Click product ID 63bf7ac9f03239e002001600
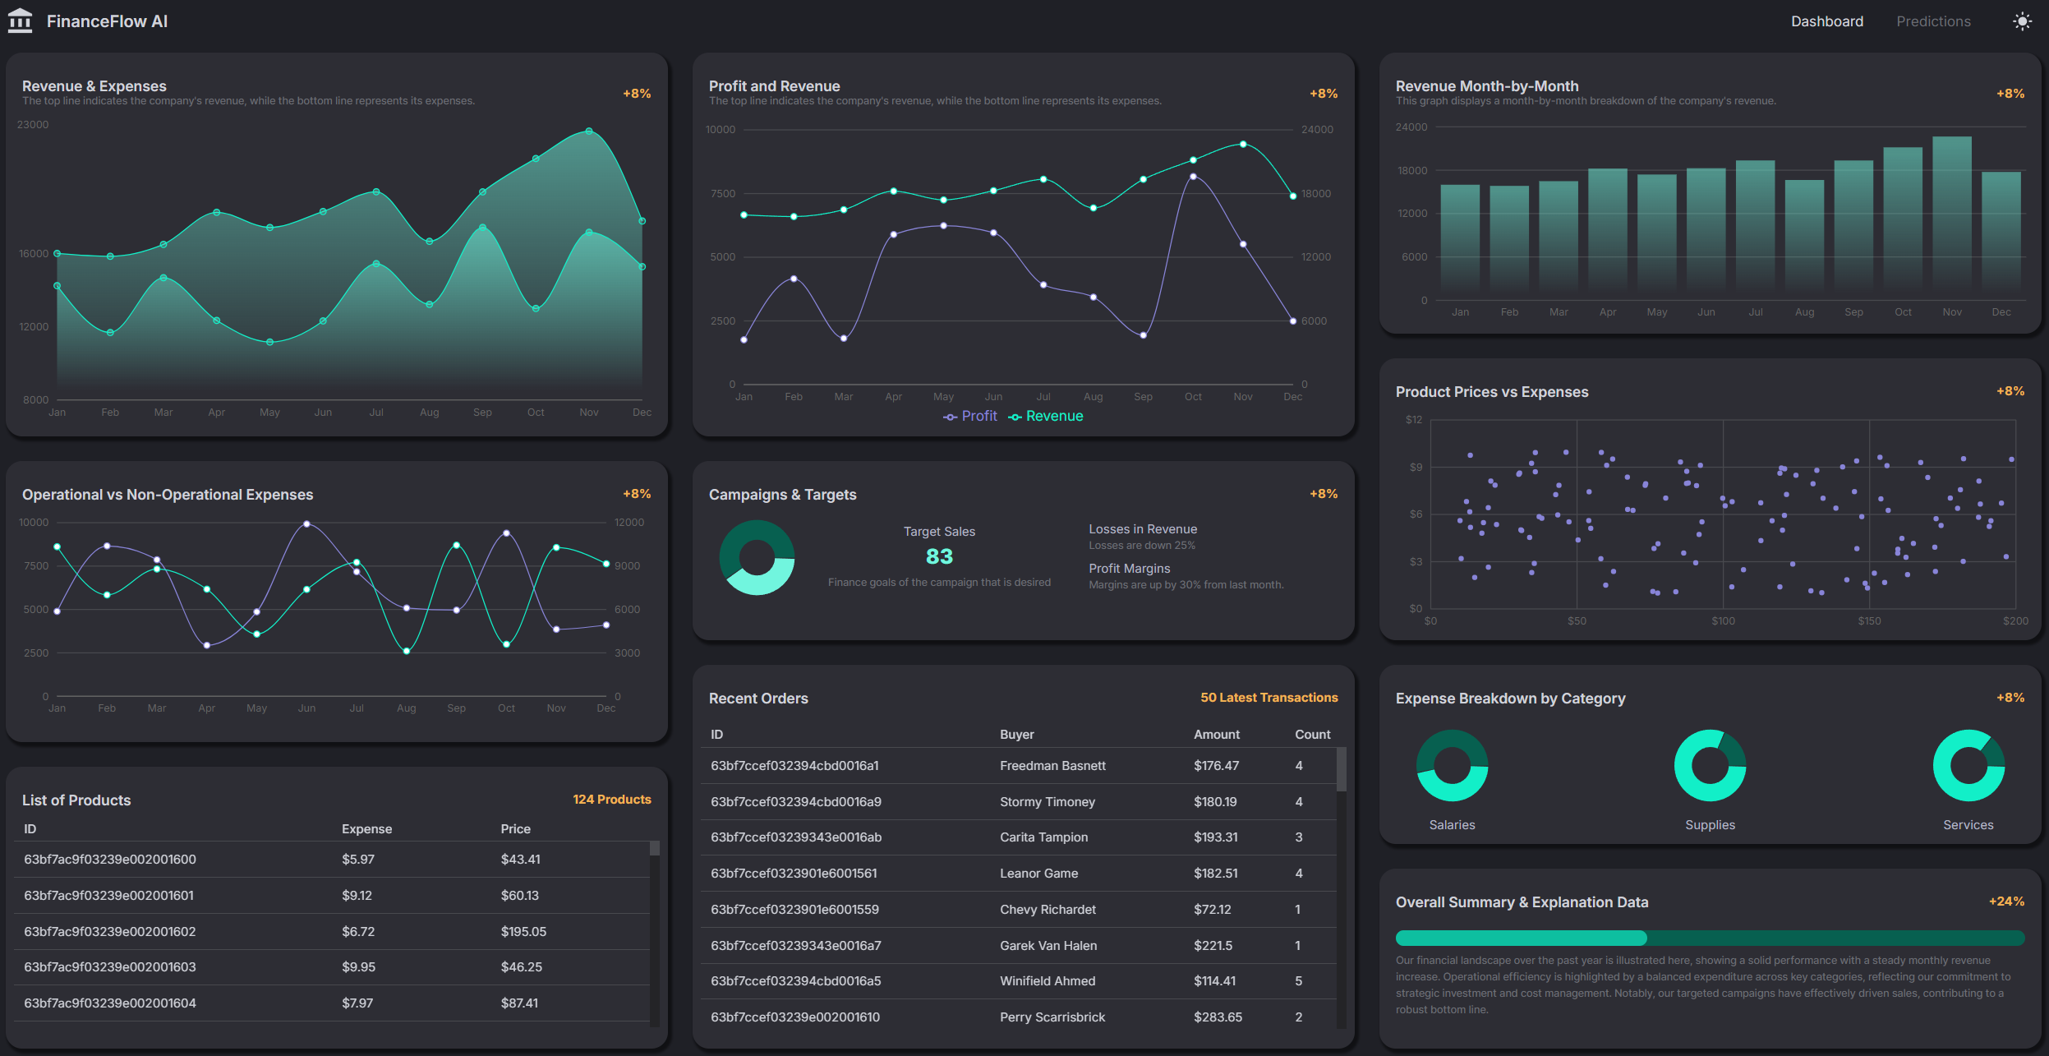Viewport: 2049px width, 1056px height. click(x=110, y=860)
